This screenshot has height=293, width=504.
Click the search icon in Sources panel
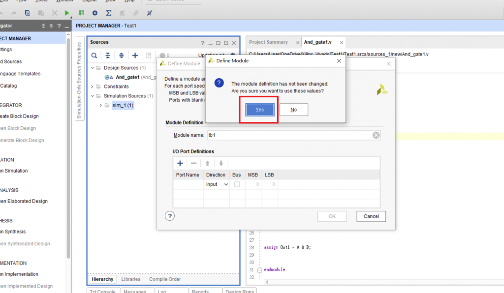94,56
